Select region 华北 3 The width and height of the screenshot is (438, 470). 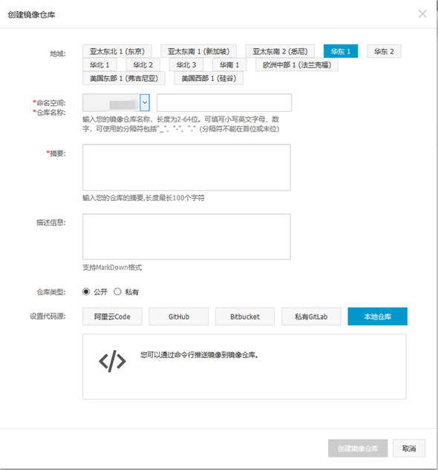[x=186, y=64]
